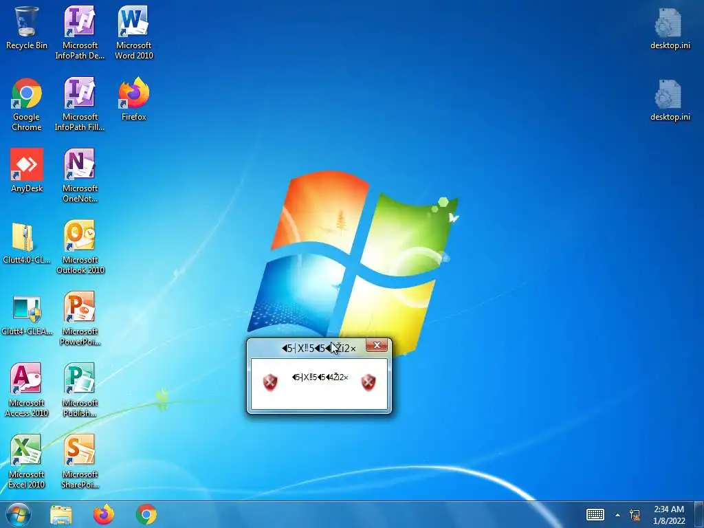Select the lower desktop.ini file icon
This screenshot has height=528, width=704.
point(670,100)
